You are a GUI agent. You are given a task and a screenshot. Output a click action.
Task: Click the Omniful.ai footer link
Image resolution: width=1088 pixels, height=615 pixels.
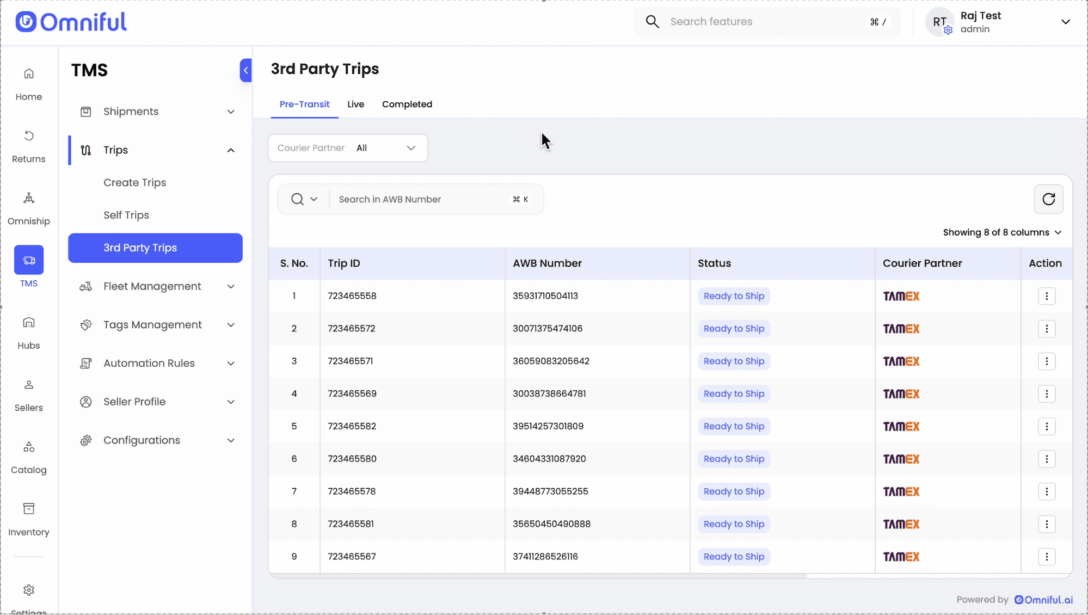pos(1043,600)
